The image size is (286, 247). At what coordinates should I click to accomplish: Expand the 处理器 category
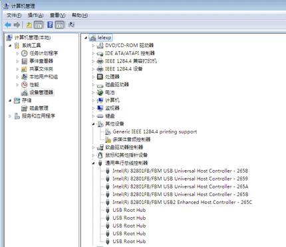click(93, 77)
